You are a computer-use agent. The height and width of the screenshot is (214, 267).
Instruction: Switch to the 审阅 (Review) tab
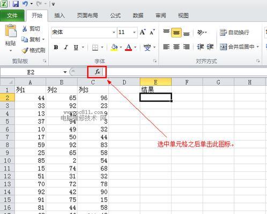click(x=161, y=16)
